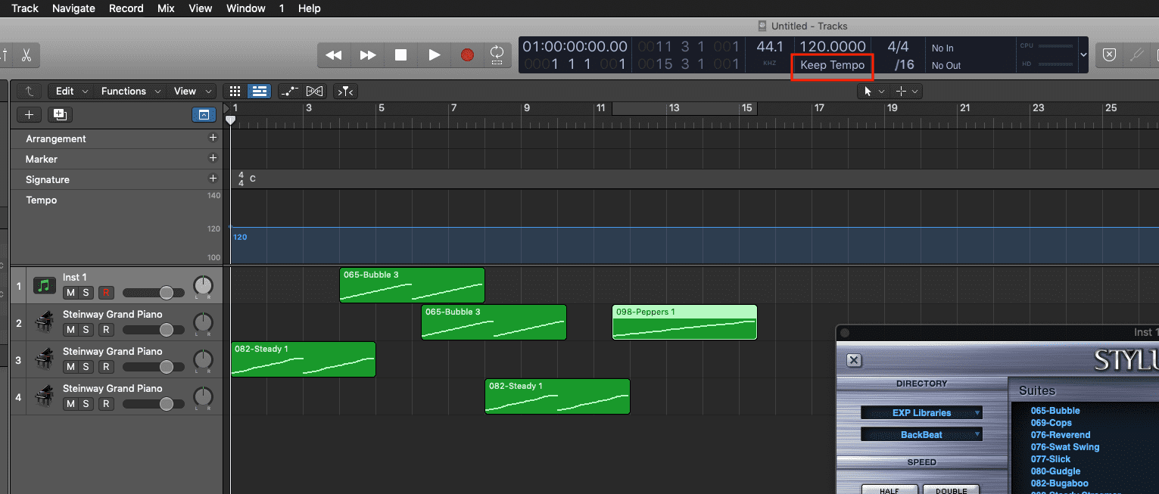
Task: Toggle the blue global tracks button
Action: point(204,115)
